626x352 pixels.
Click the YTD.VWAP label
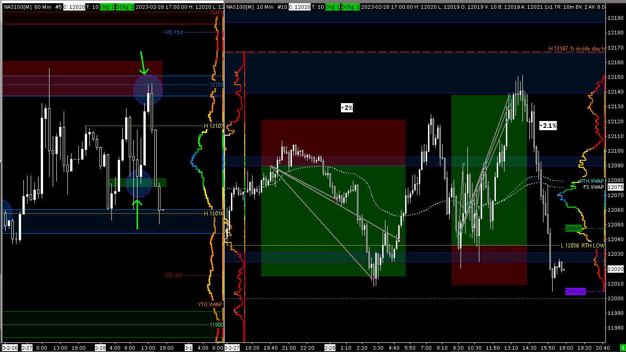[210, 304]
